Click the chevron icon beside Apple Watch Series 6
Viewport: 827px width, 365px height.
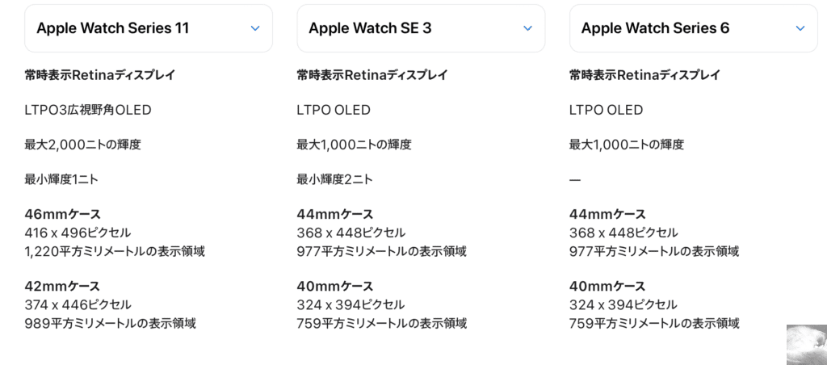[800, 28]
